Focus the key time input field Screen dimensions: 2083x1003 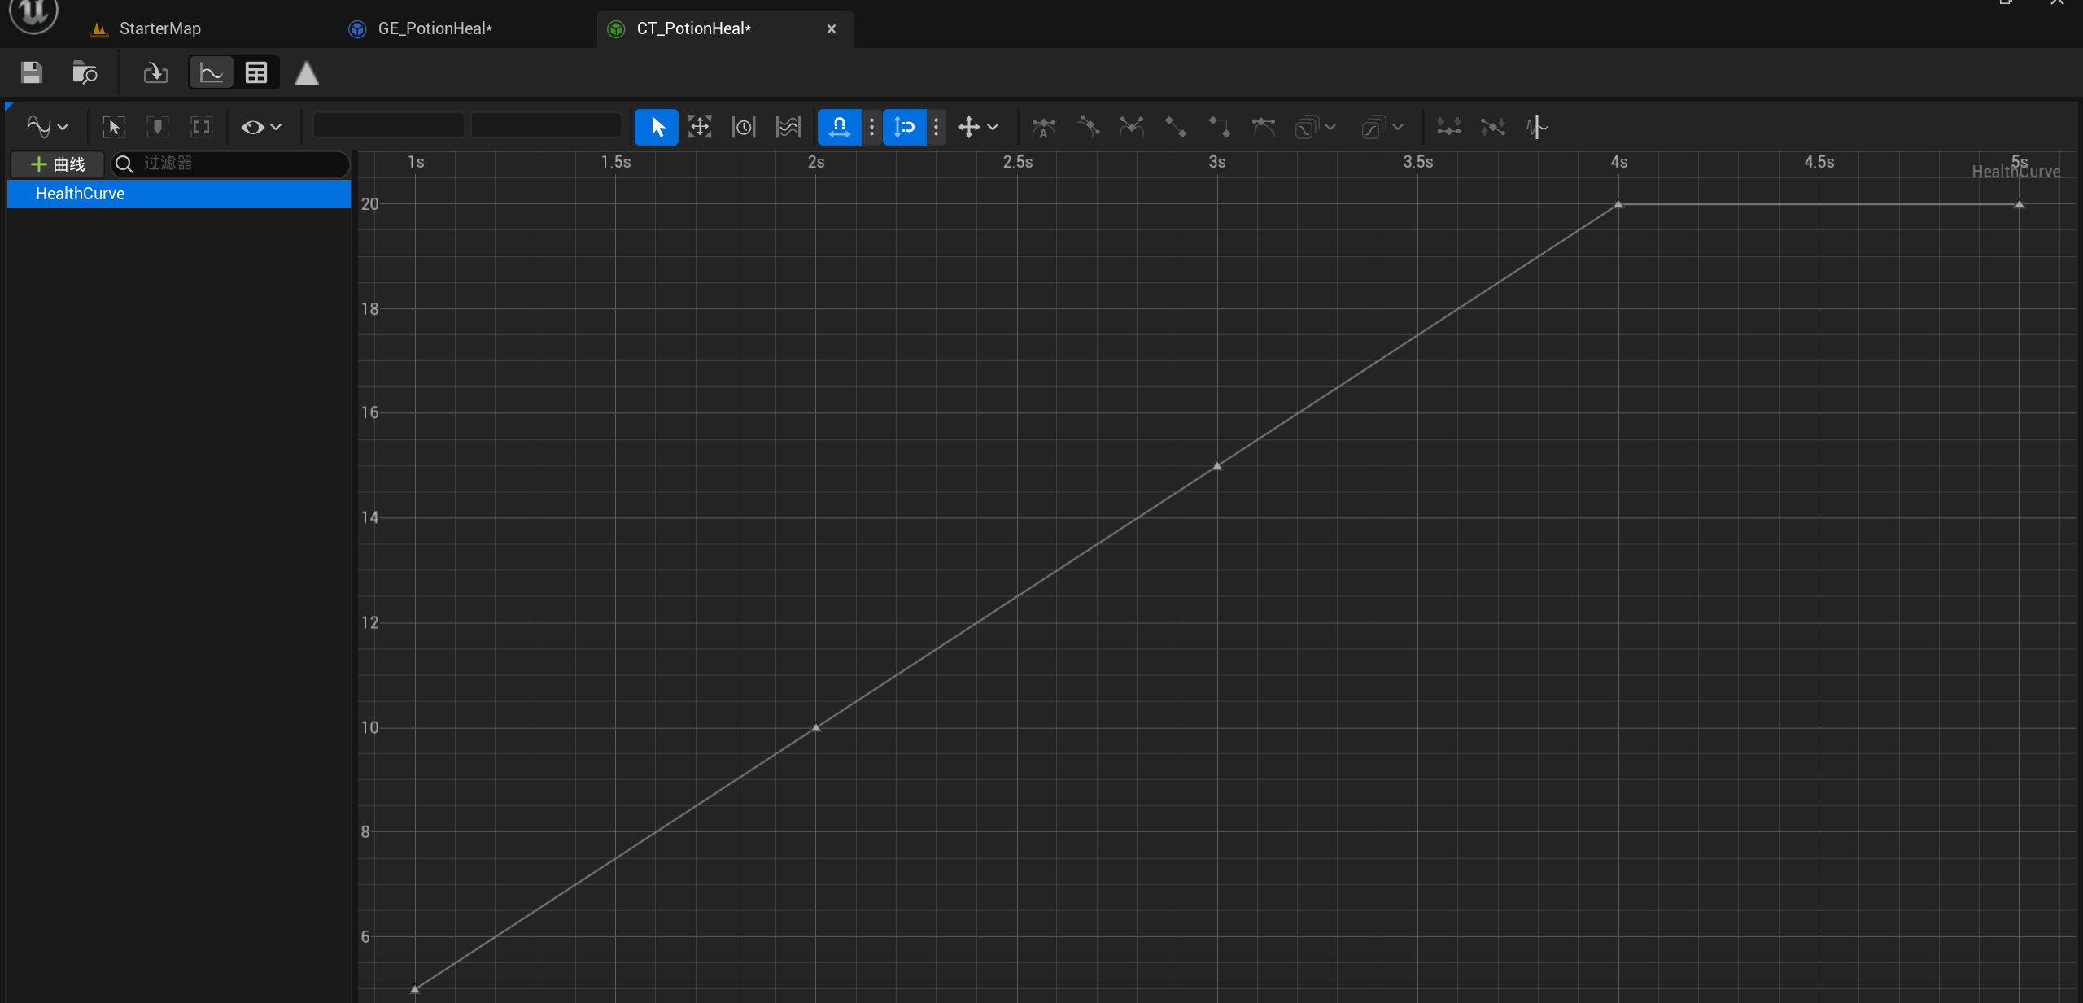[388, 126]
